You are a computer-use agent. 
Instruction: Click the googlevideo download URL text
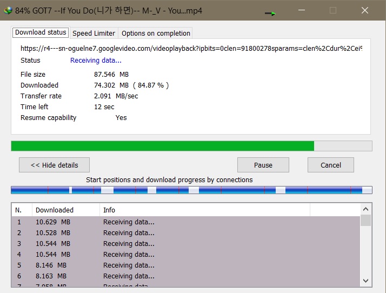191,49
